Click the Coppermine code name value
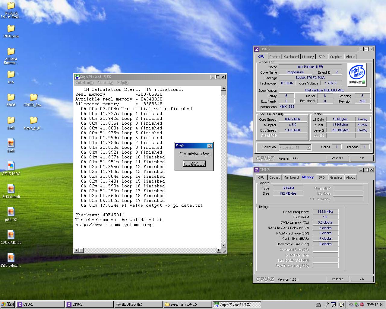Image resolution: width=386 pixels, height=309 pixels. click(x=295, y=72)
